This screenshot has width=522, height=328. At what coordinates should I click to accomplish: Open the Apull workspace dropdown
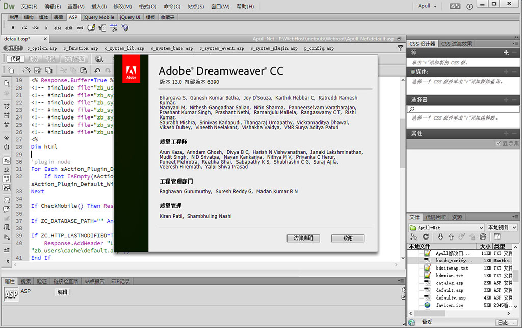tap(428, 6)
